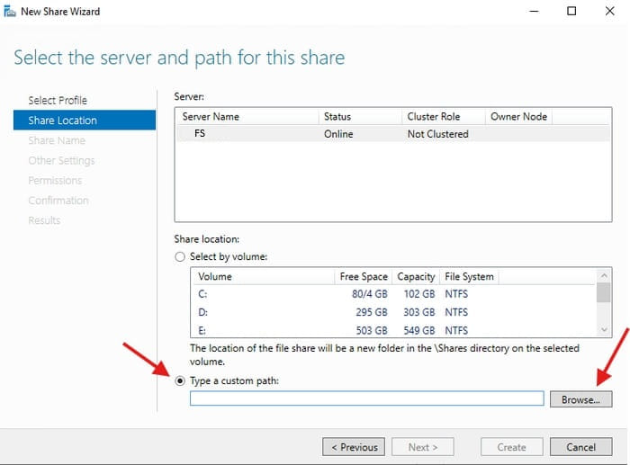The width and height of the screenshot is (630, 465).
Task: Open the Confirmation step
Action: click(x=58, y=201)
